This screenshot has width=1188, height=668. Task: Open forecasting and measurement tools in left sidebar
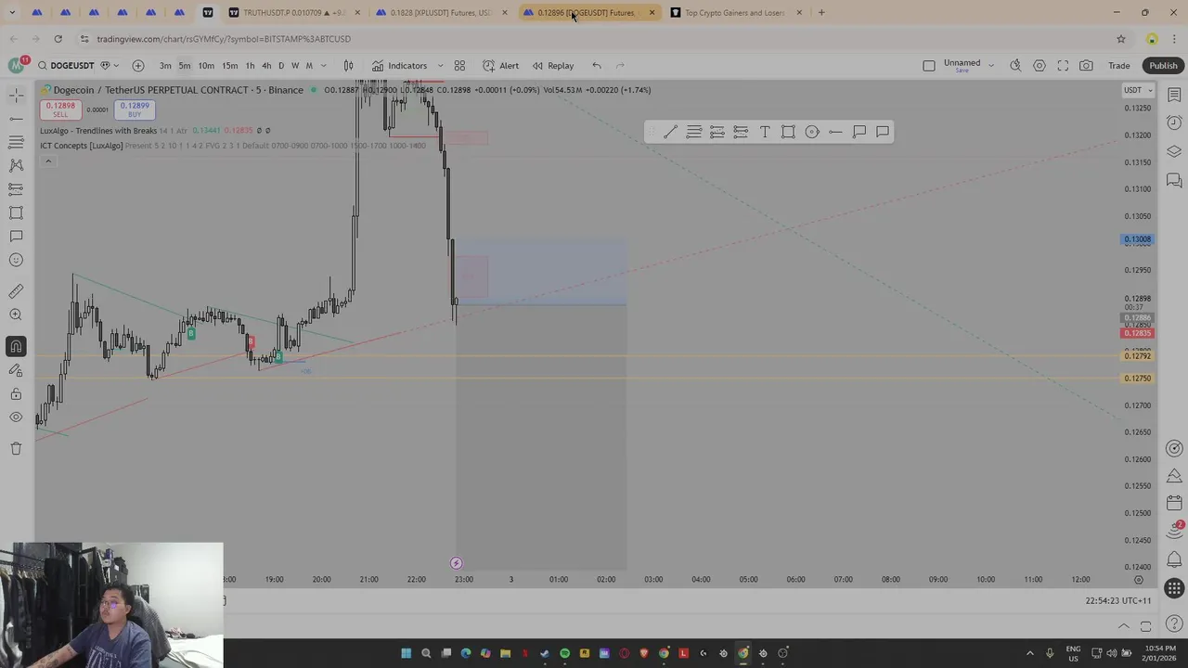point(16,189)
